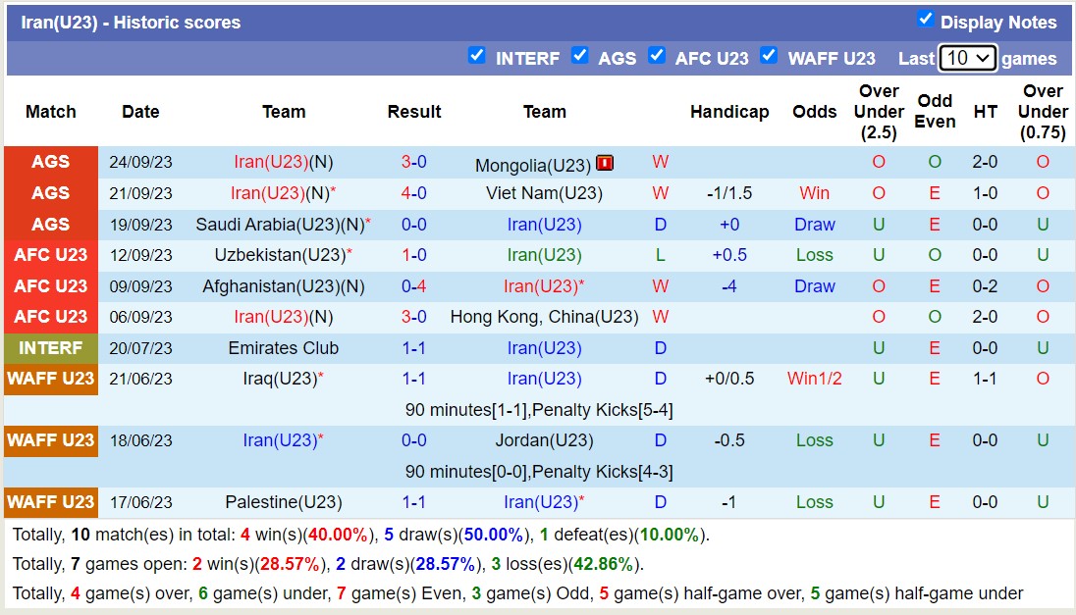Click the Palestine(U23) team name
This screenshot has width=1076, height=615.
(283, 502)
